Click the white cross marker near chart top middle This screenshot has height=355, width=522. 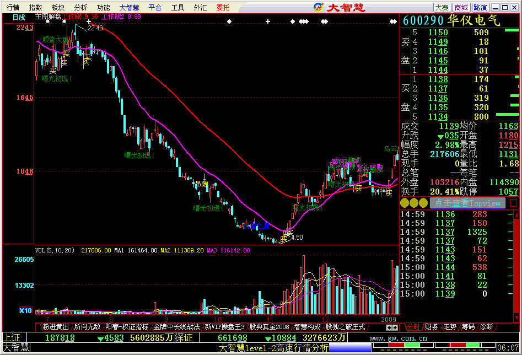click(268, 21)
